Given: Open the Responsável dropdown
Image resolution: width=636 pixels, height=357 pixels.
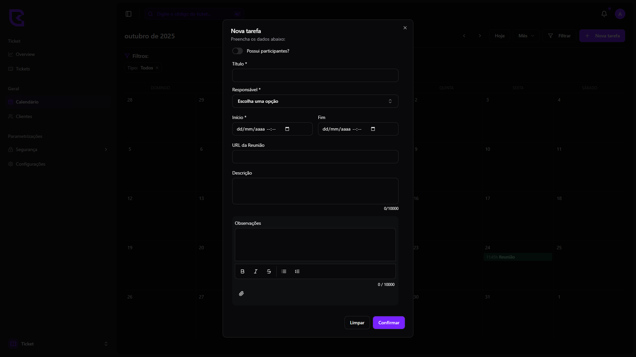Looking at the screenshot, I should coord(315,101).
